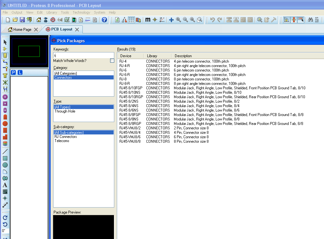Viewport: 324px width, 239px height.
Task: Select the Ratsnest Mode tool
Action: click(x=5, y=82)
